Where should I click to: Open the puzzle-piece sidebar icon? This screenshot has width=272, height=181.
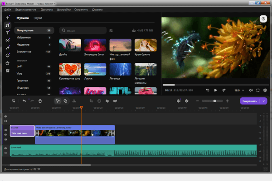tap(7, 63)
